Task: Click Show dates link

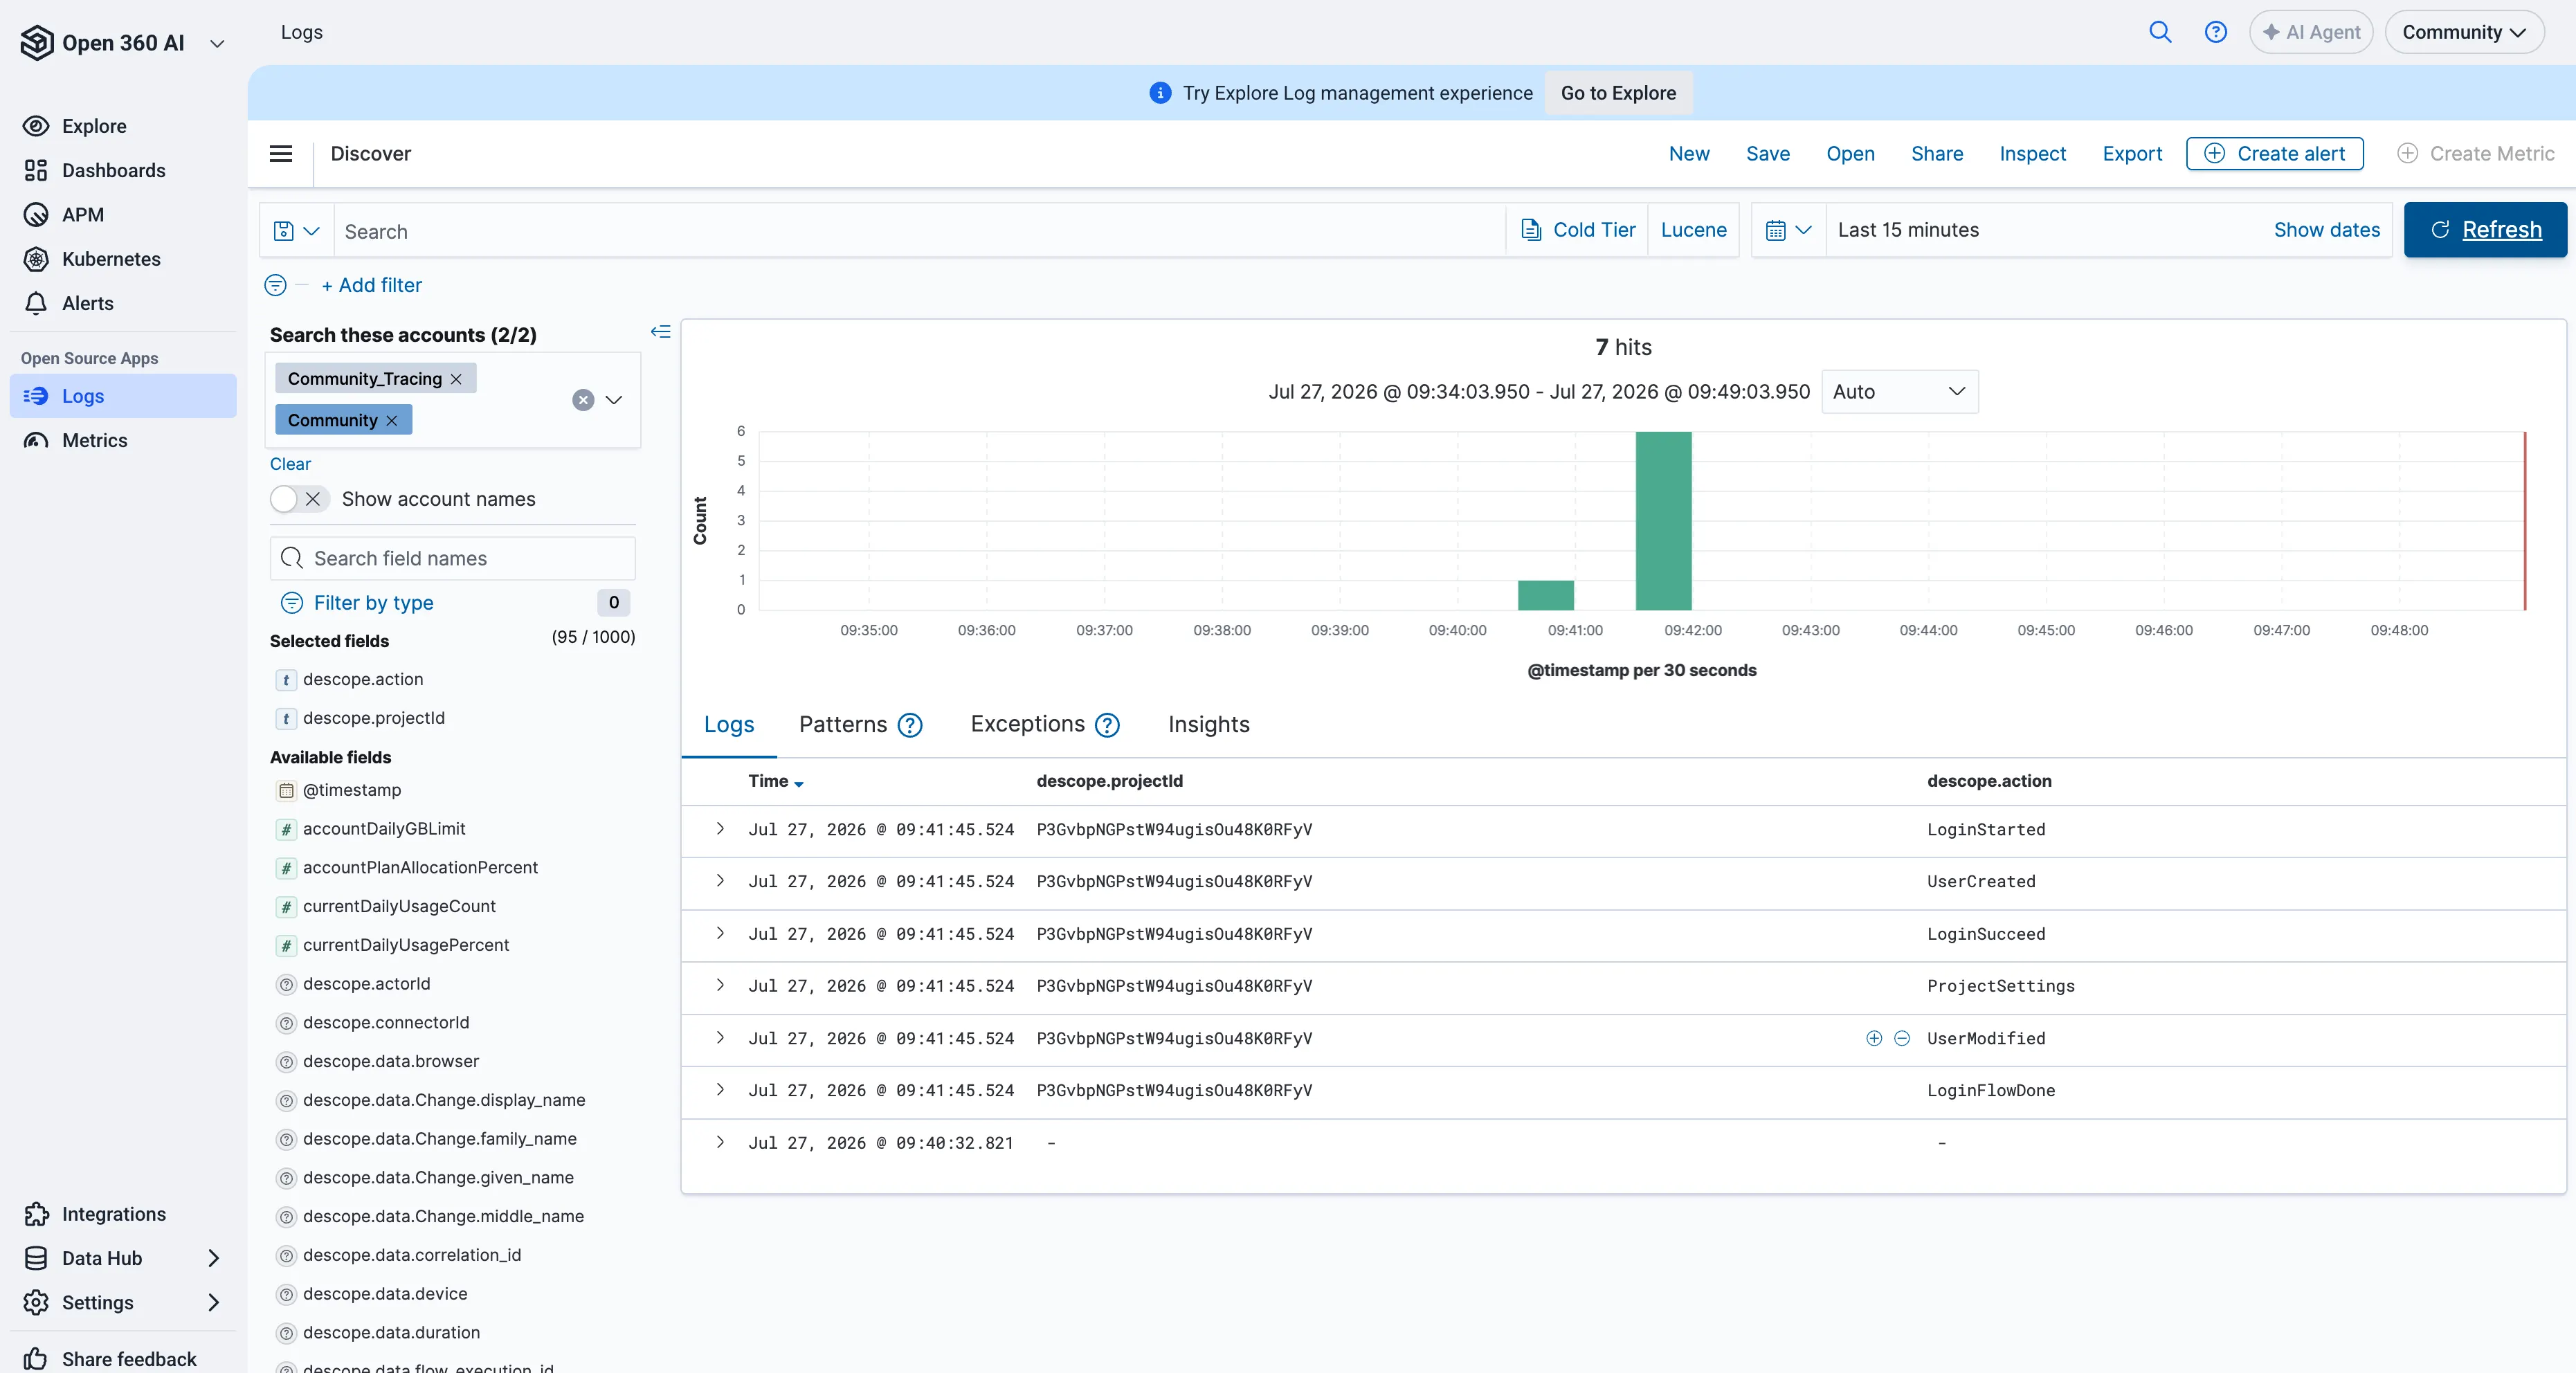Action: (2326, 230)
